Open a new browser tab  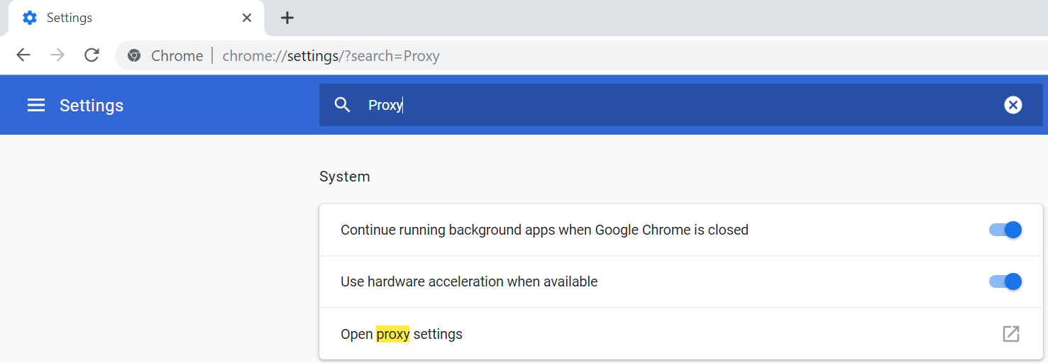(x=287, y=18)
